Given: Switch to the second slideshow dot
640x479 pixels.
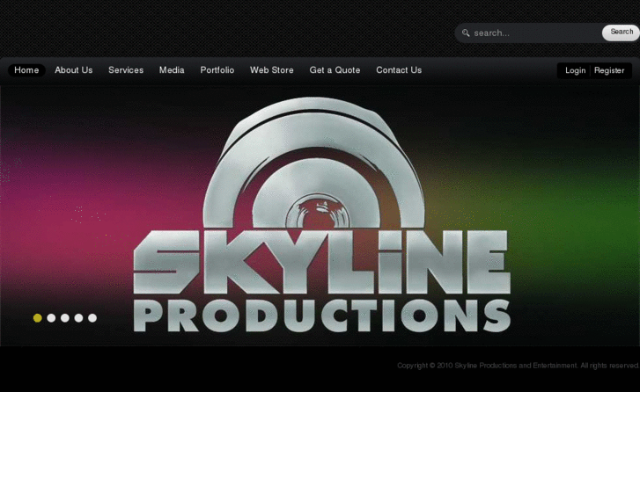Looking at the screenshot, I should point(51,318).
